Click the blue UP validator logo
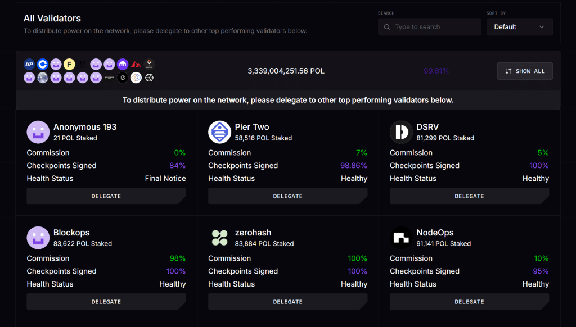This screenshot has height=327, width=576. 29,65
